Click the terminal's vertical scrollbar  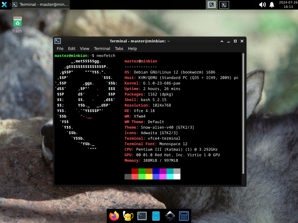243,113
